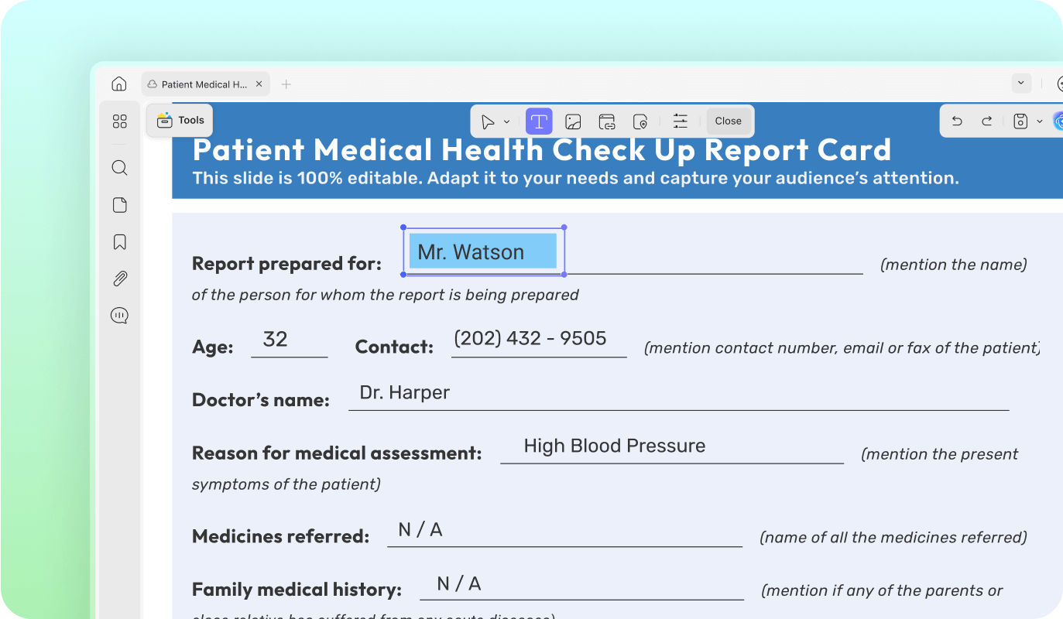Screen dimensions: 1063x619
Task: Click the Age value 32
Action: [x=275, y=339]
